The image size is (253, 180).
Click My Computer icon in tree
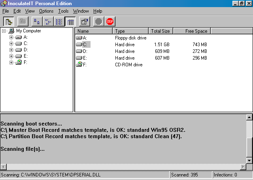tap(11, 31)
